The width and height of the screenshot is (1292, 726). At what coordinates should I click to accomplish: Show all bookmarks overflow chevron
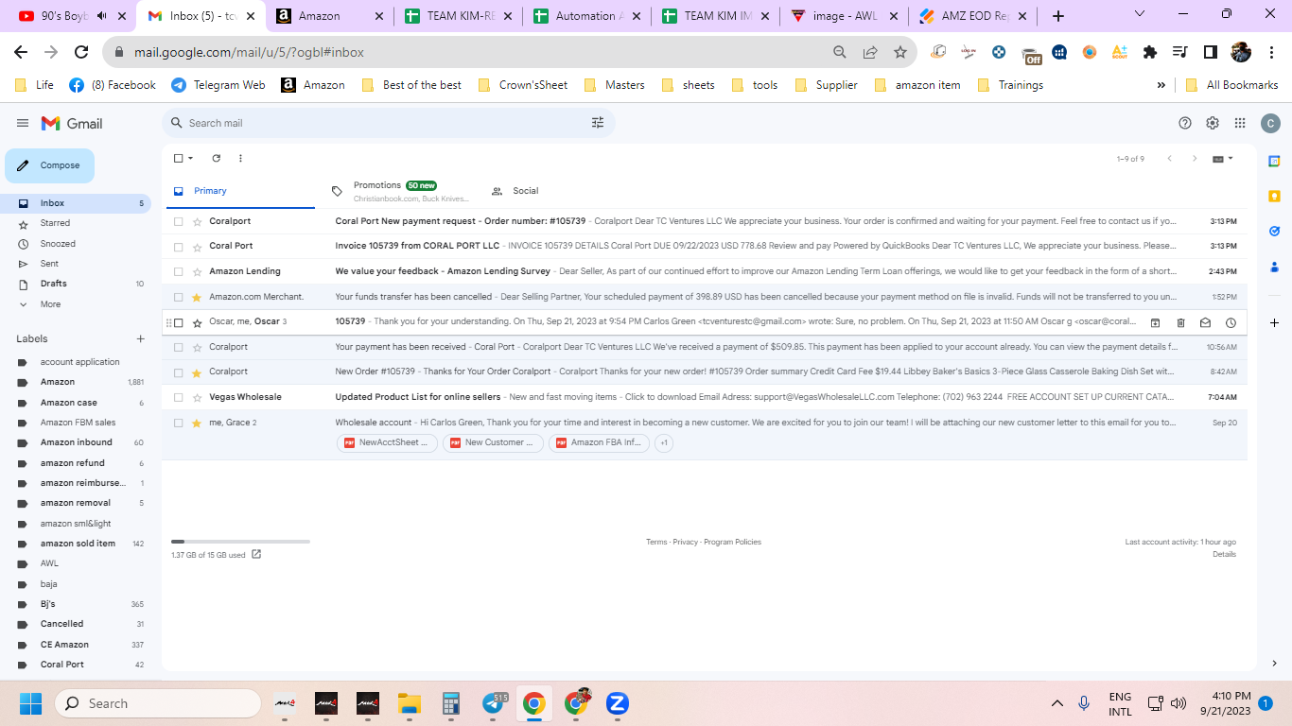[x=1161, y=85]
